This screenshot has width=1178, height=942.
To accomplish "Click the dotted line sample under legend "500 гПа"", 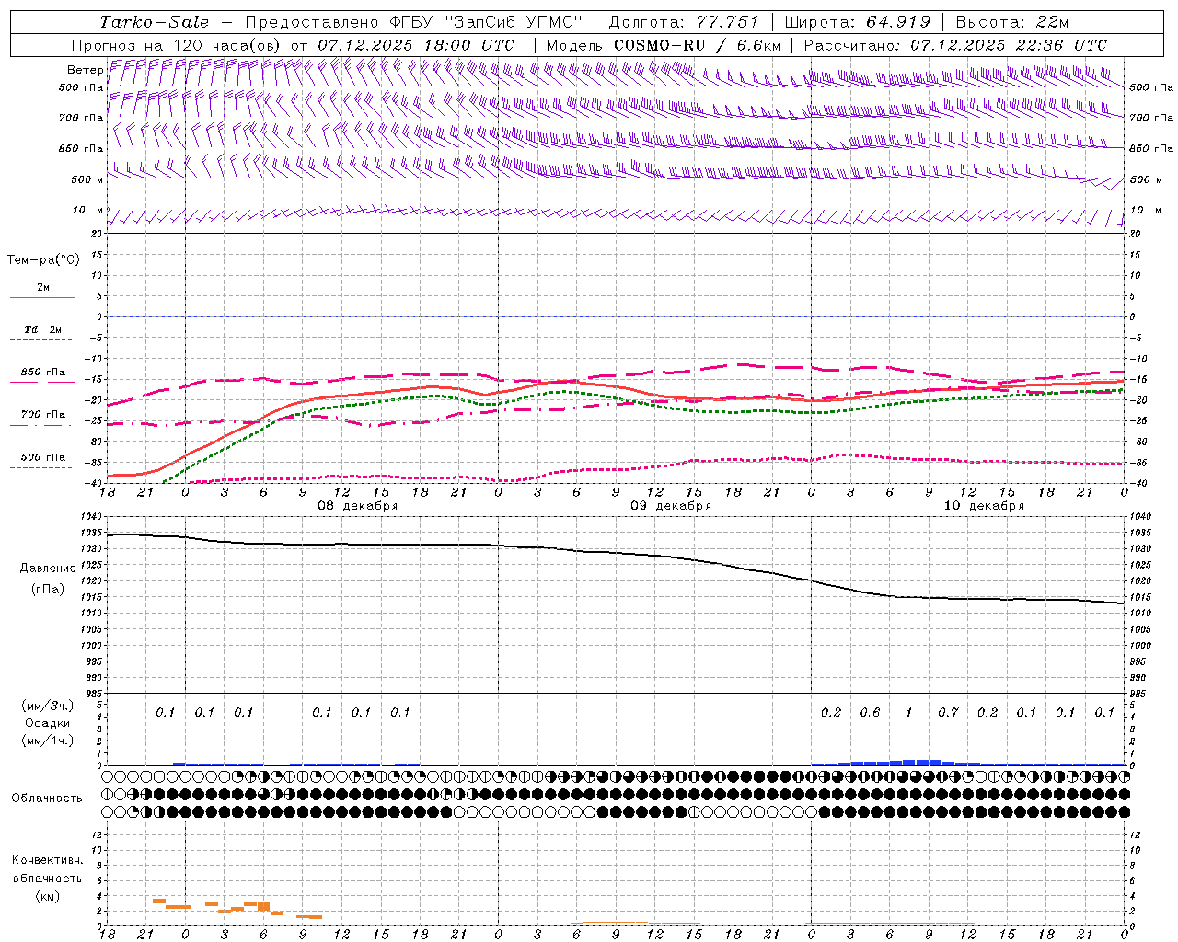I will [40, 468].
